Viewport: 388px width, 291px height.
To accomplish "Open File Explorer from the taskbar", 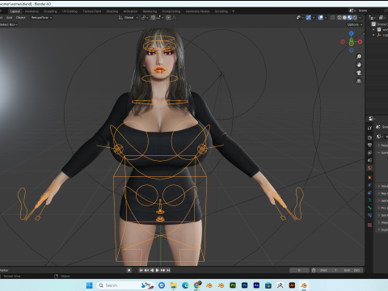I will 173,285.
